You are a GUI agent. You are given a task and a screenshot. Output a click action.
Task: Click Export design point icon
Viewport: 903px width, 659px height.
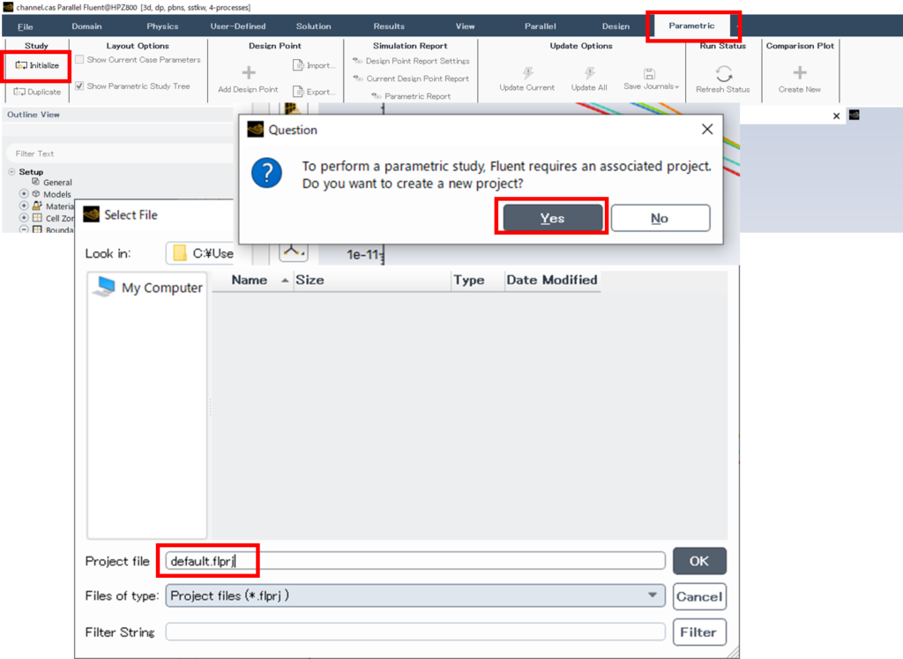click(298, 91)
